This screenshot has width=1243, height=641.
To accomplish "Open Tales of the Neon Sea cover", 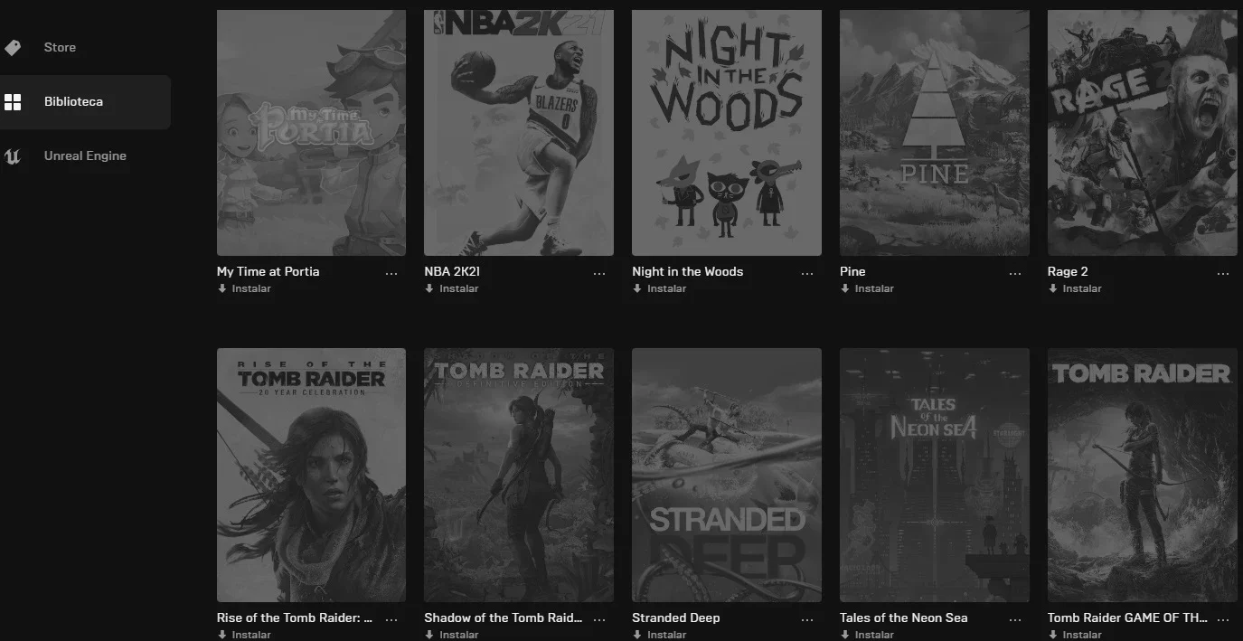I will tap(935, 475).
